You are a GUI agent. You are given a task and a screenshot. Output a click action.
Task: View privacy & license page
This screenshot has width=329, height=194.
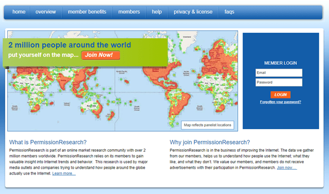(x=193, y=12)
